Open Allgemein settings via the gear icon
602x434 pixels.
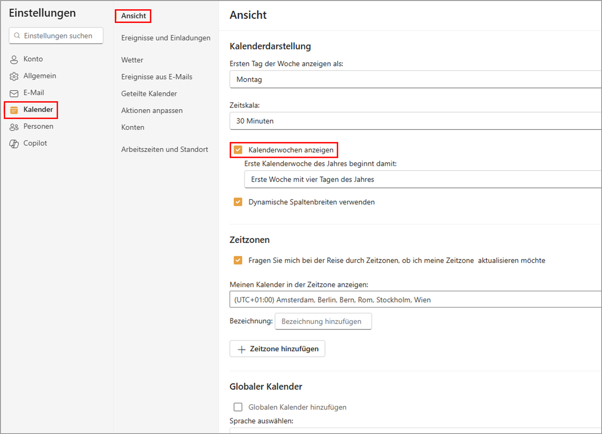pos(14,76)
